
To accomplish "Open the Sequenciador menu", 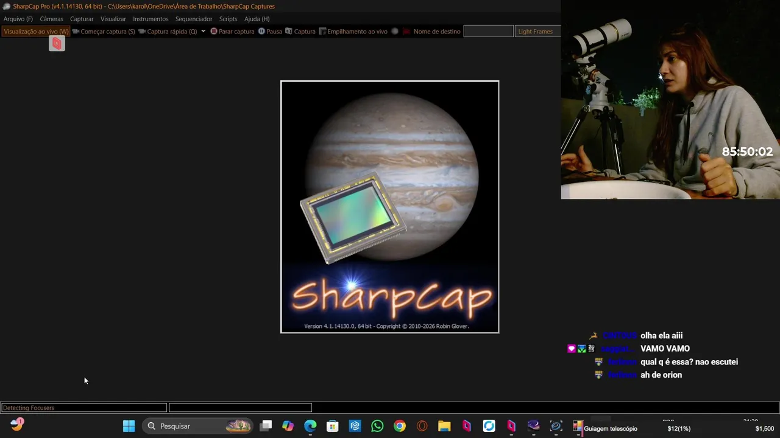I will [194, 19].
